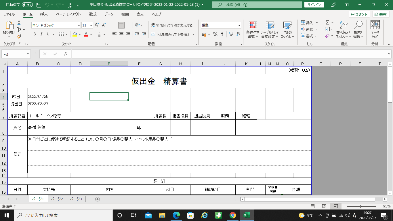This screenshot has height=221, width=393.
Task: Apply Bold formatting to the cell
Action: coord(35,34)
